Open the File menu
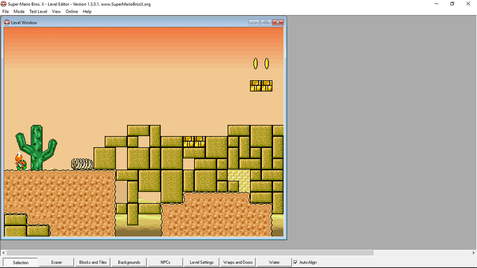Viewport: 477px width, 268px height. pyautogui.click(x=6, y=12)
